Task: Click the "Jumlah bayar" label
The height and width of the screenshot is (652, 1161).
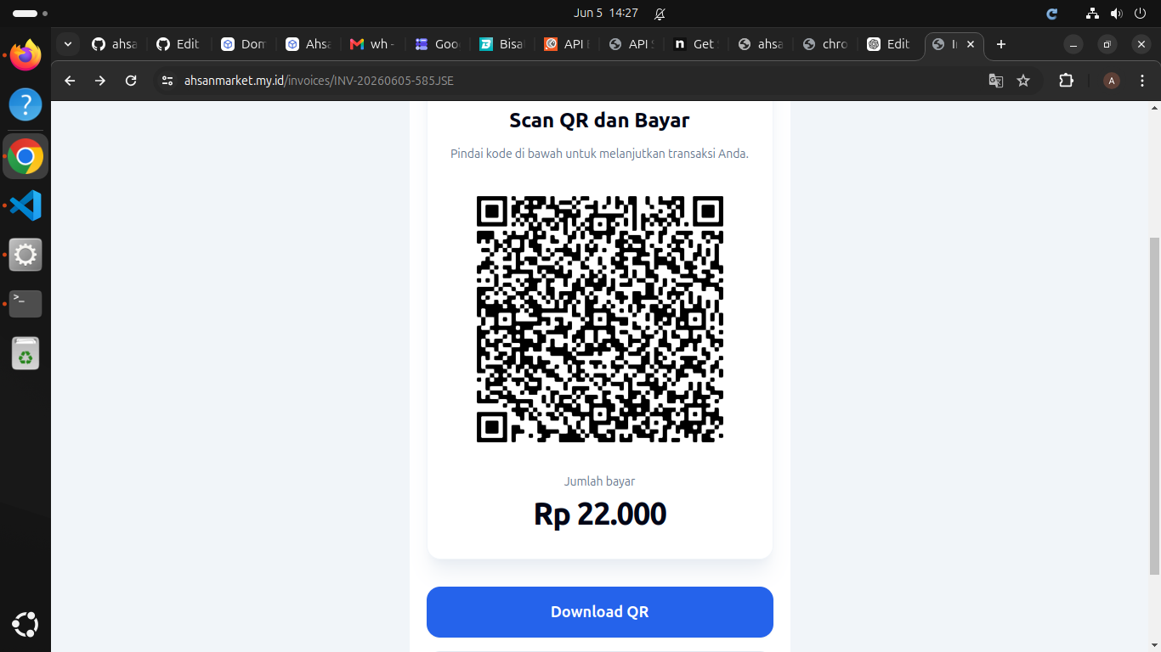Action: click(x=600, y=481)
